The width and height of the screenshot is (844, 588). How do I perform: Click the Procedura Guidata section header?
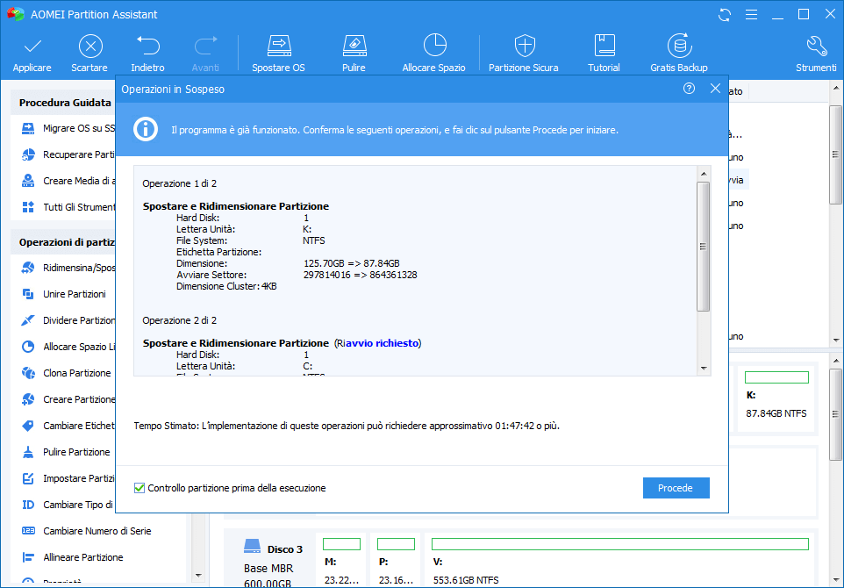(x=65, y=103)
